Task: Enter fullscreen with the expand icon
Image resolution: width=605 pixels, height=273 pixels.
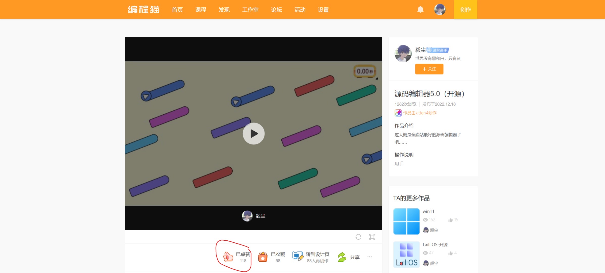Action: pyautogui.click(x=372, y=237)
